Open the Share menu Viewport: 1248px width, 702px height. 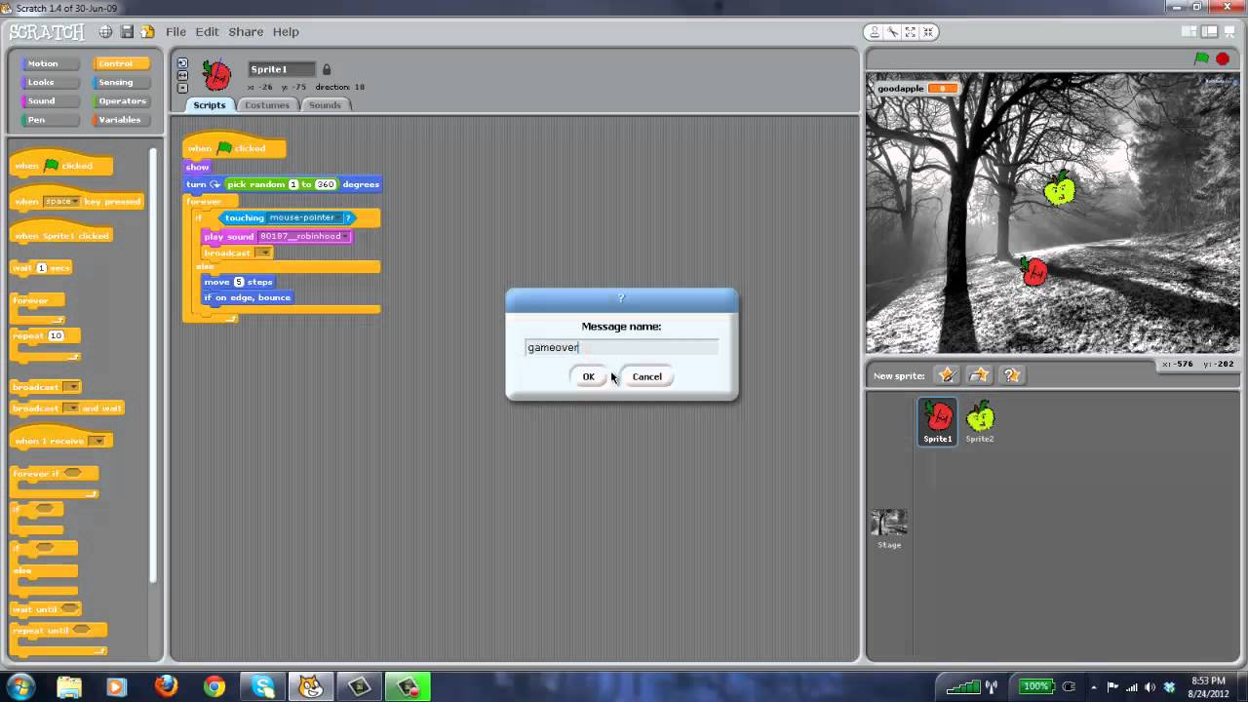pos(246,32)
